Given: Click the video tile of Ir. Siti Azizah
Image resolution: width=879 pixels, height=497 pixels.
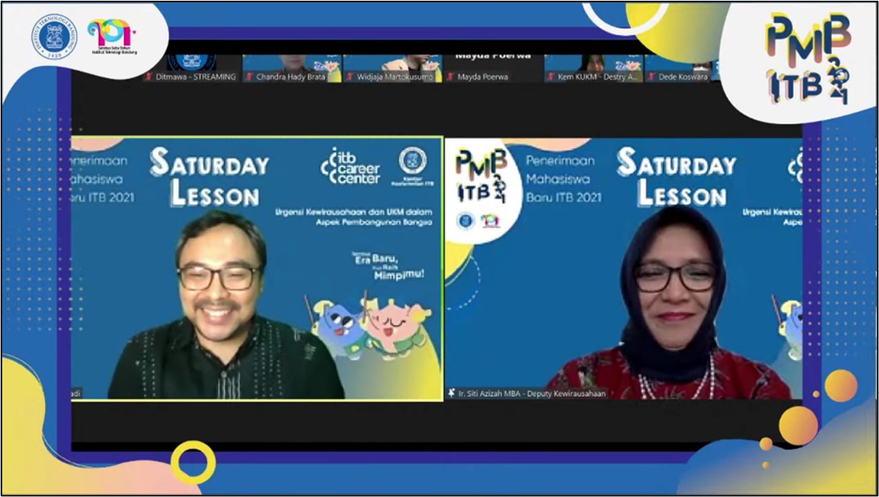Looking at the screenshot, I should pyautogui.click(x=624, y=269).
